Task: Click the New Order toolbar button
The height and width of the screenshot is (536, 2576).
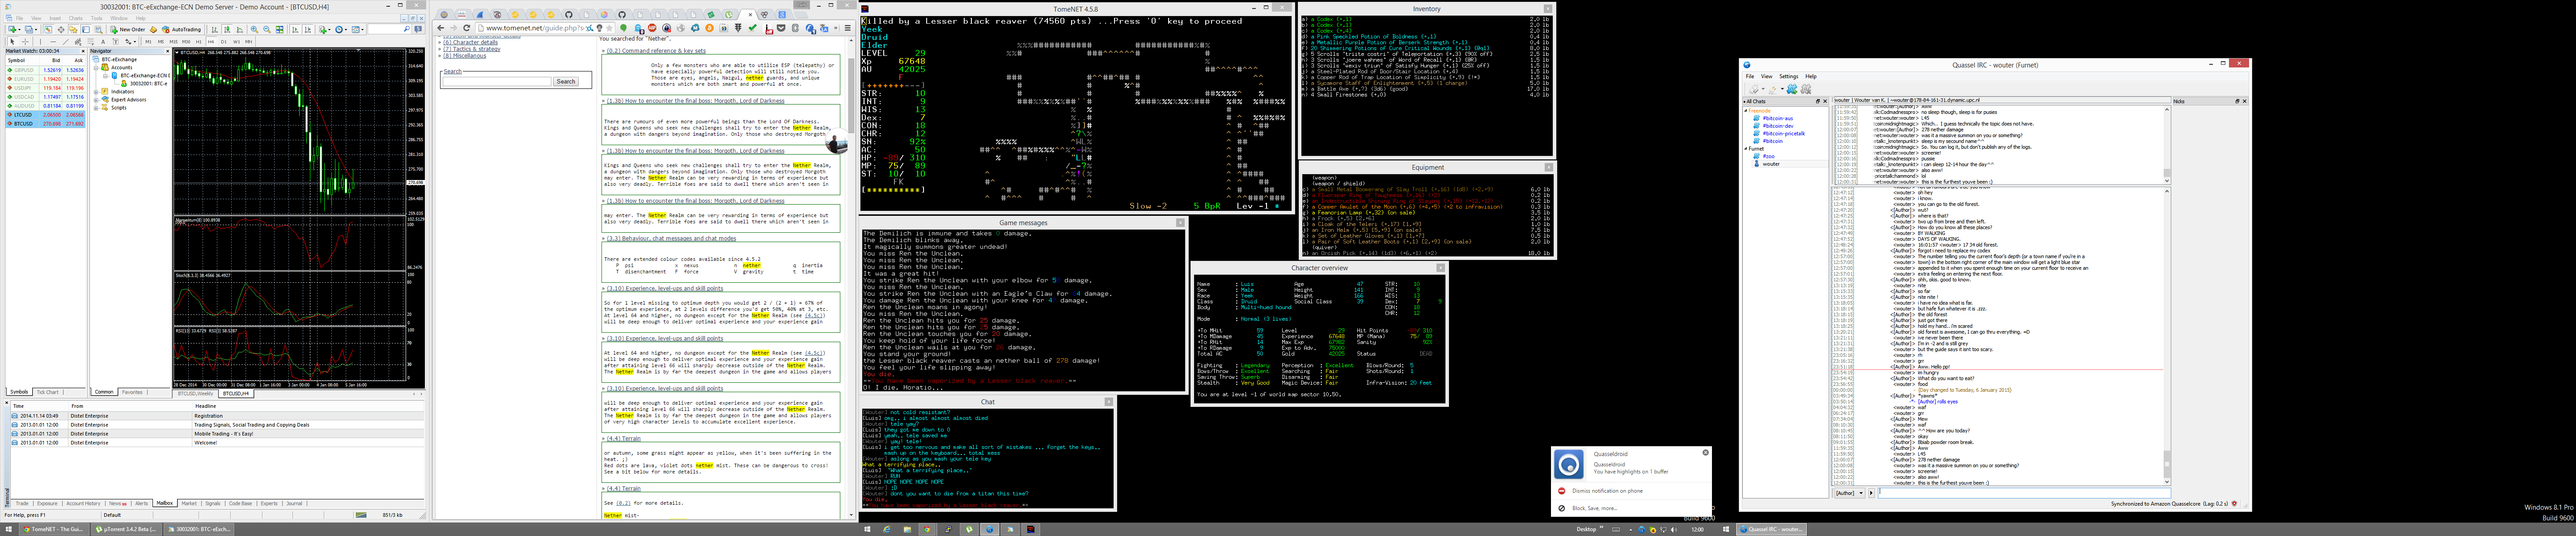Action: pos(127,30)
